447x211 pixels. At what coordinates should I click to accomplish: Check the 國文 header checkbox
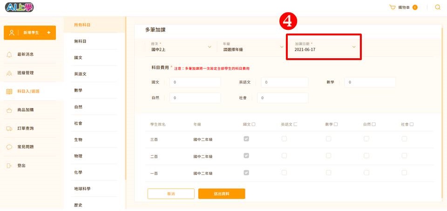pos(254,124)
